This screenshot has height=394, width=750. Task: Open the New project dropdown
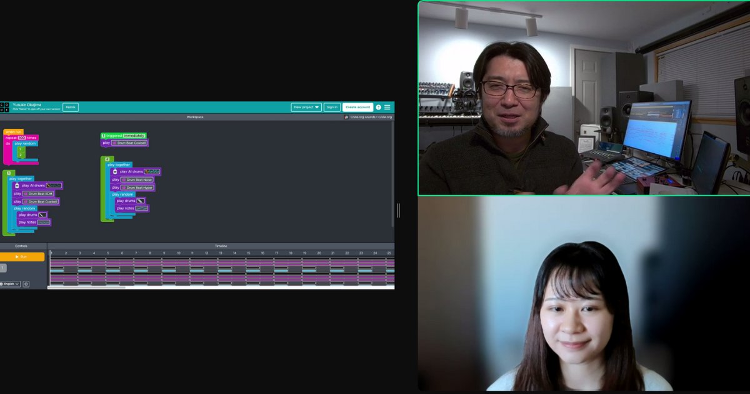[306, 108]
